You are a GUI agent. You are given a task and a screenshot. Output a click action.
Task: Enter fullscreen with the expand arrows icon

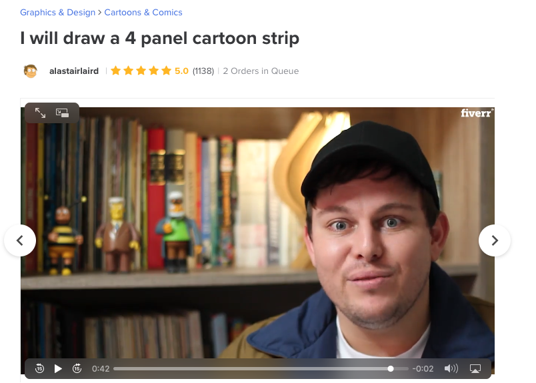point(40,113)
